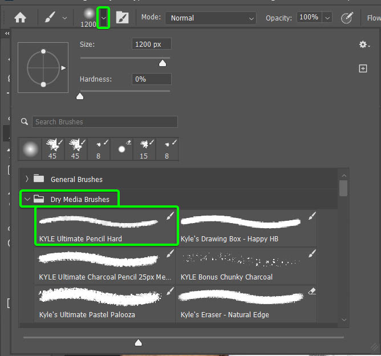
Task: Click the thumbnail size slider handle
Action: tap(138, 343)
